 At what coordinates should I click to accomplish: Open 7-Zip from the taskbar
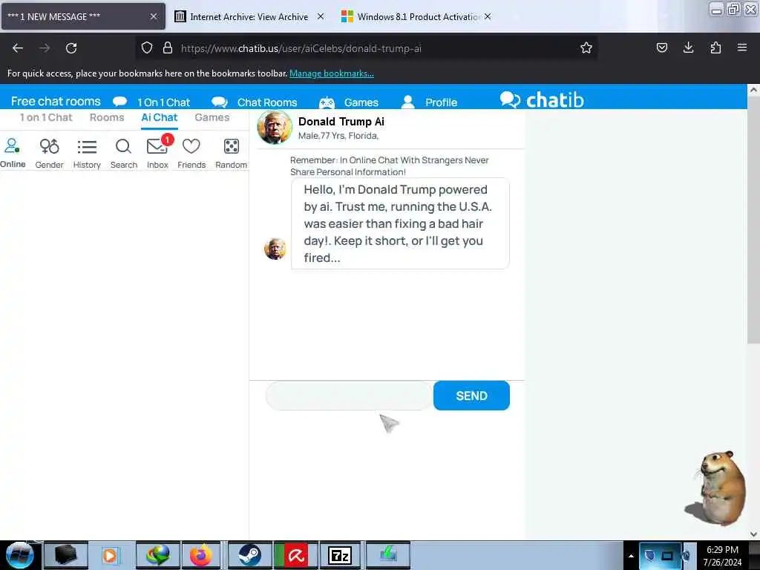coord(339,555)
